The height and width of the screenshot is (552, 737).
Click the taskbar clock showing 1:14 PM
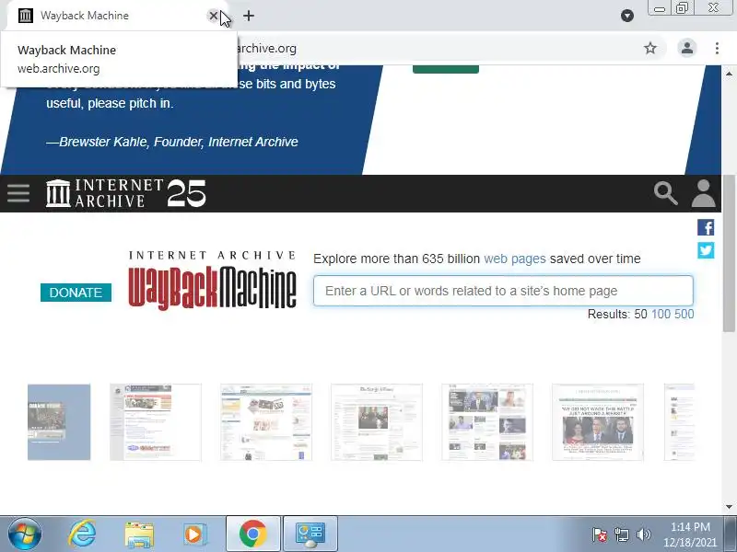point(690,535)
